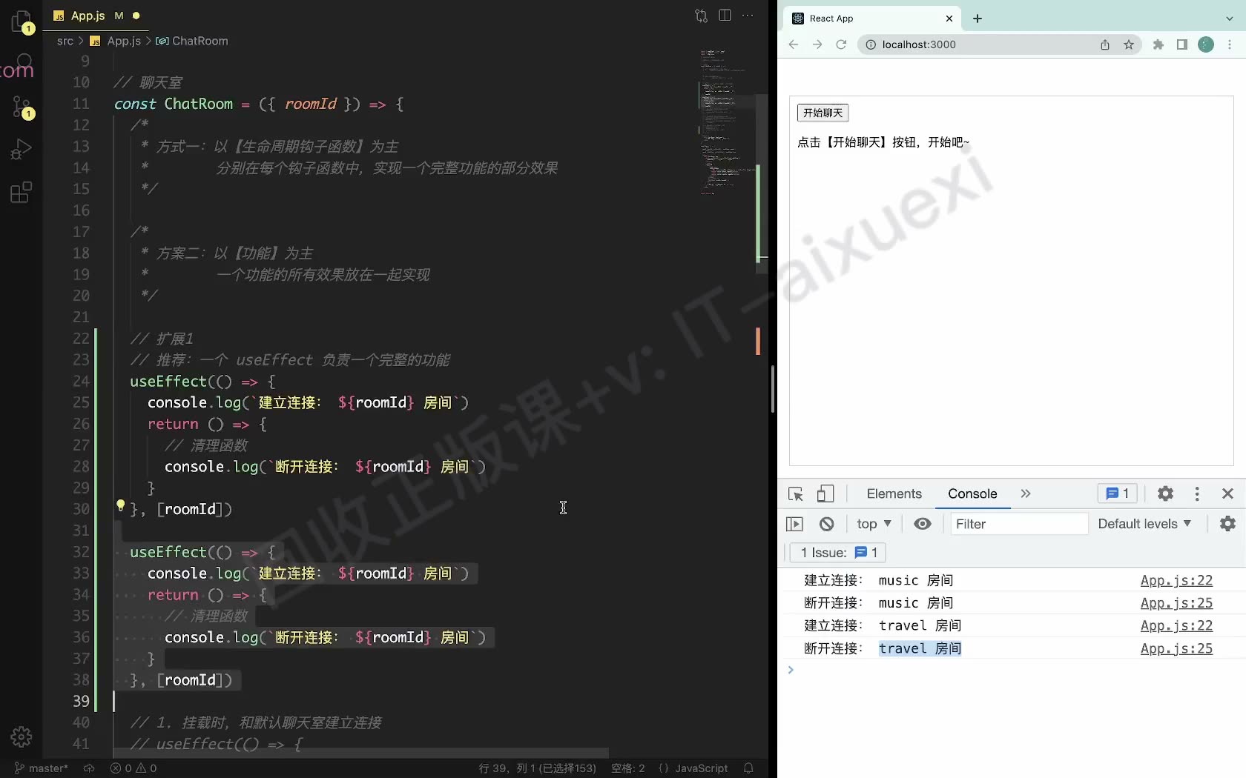Open the browser tab search chevron

coord(1229,19)
